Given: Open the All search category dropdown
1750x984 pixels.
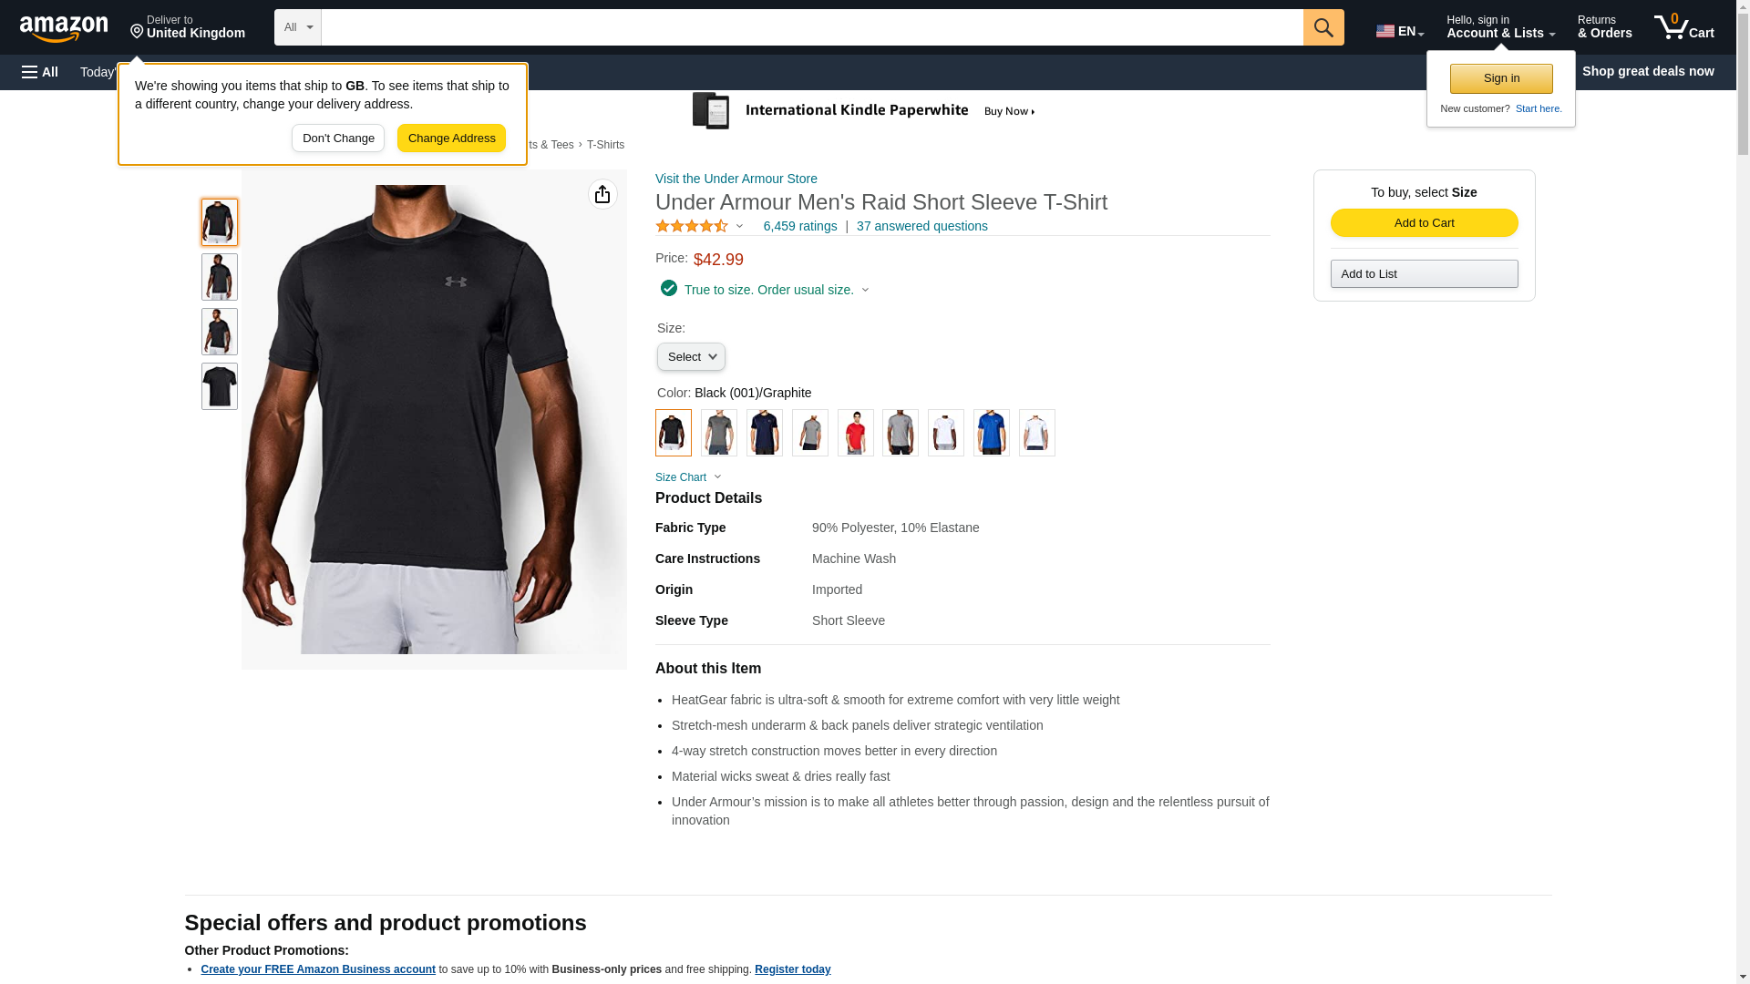Looking at the screenshot, I should coord(298,27).
